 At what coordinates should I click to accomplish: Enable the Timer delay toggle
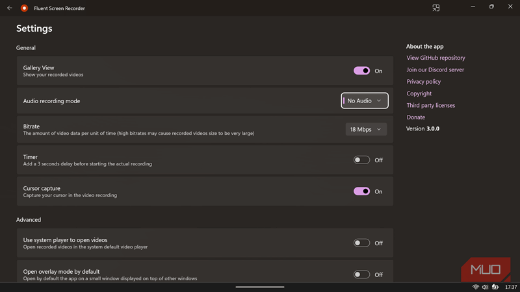(361, 160)
